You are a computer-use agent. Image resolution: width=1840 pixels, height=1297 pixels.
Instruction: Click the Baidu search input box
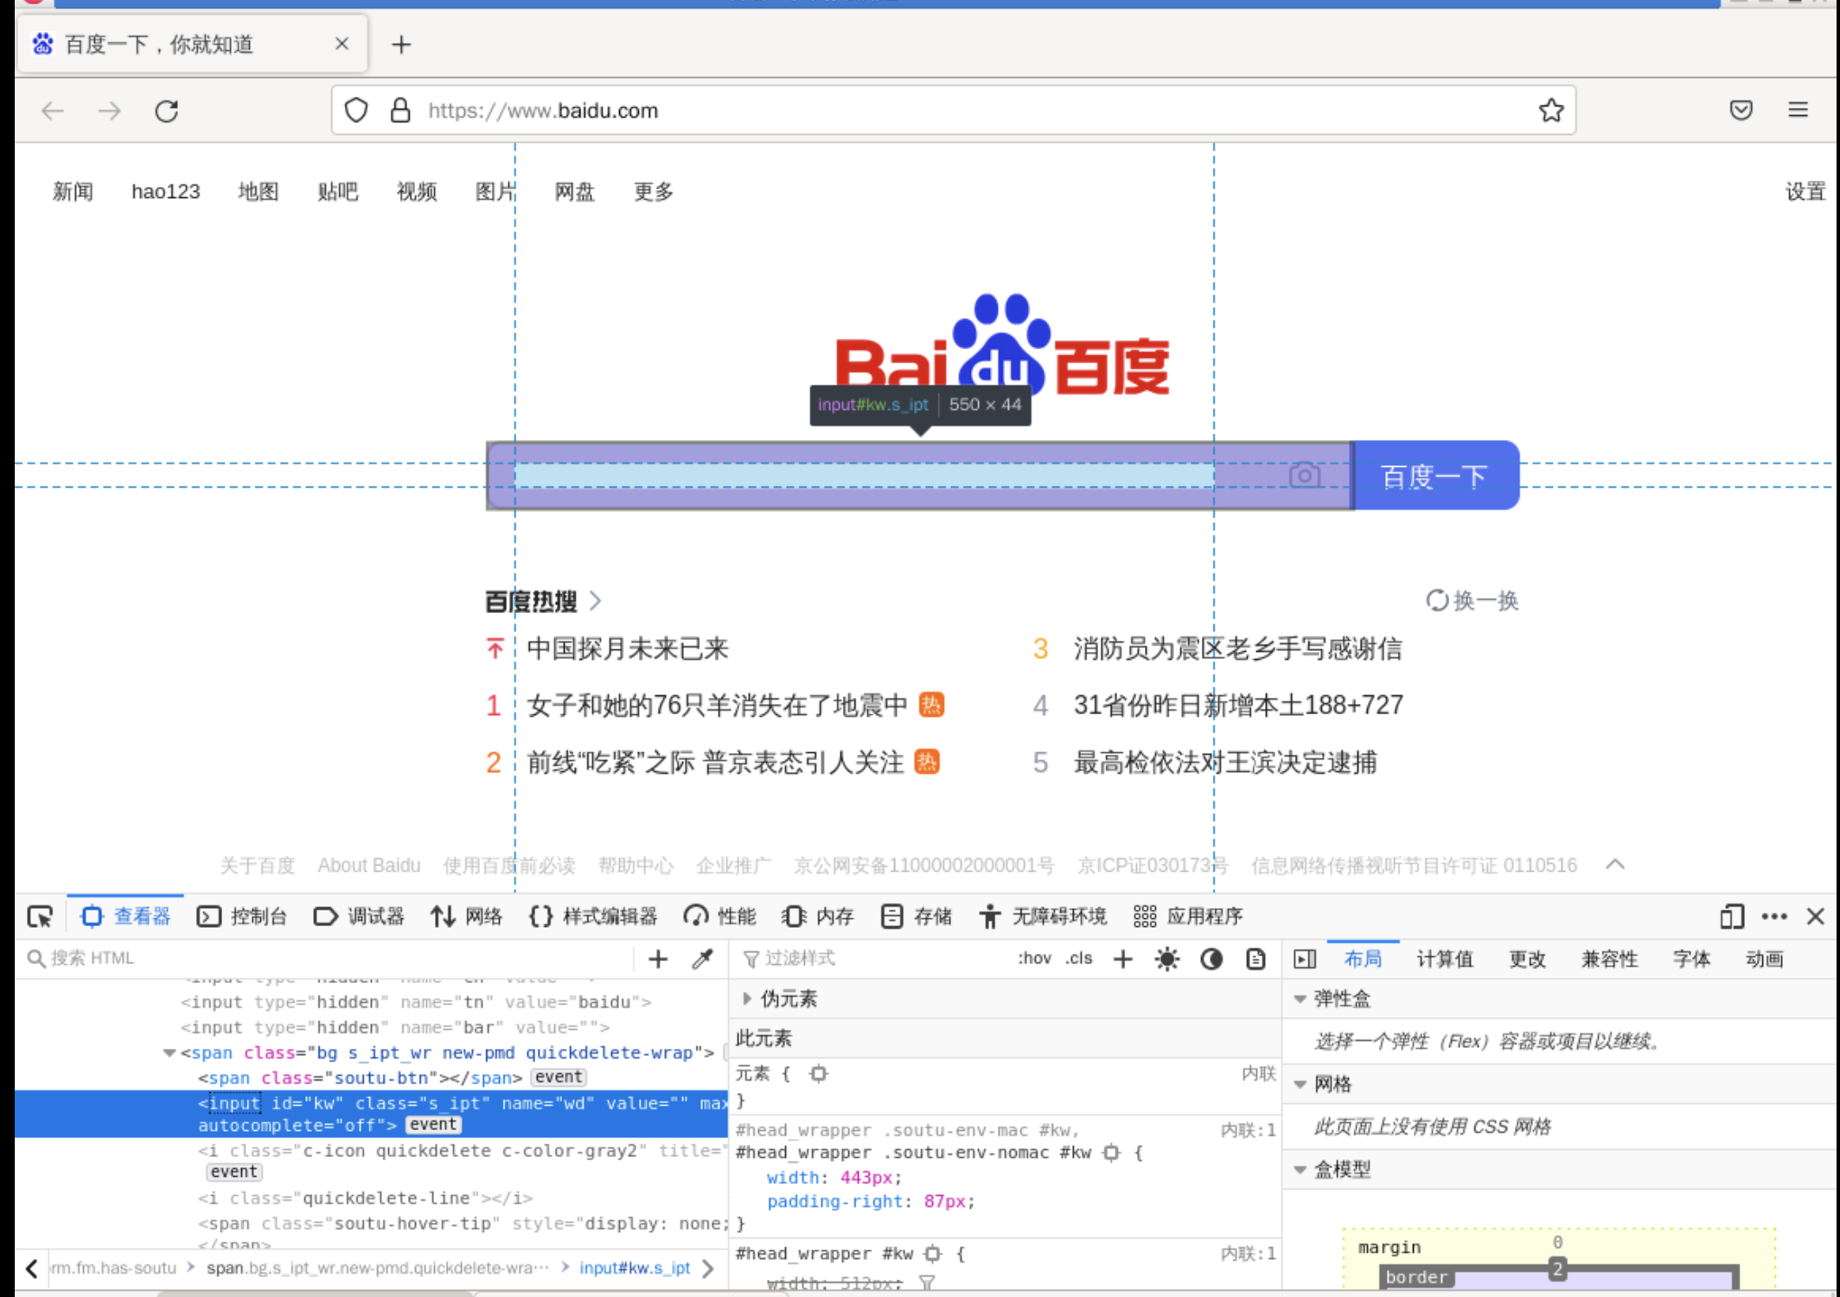919,476
